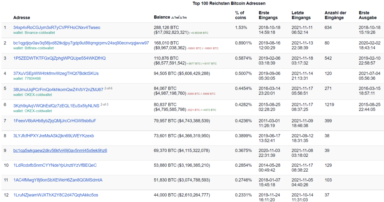Image resolution: width=384 pixels, height=202 pixels.
Task: Open address 1AC4fMwgY8j9onSbXEWeH6Zan8QGMSdmtA
Action: [58, 180]
